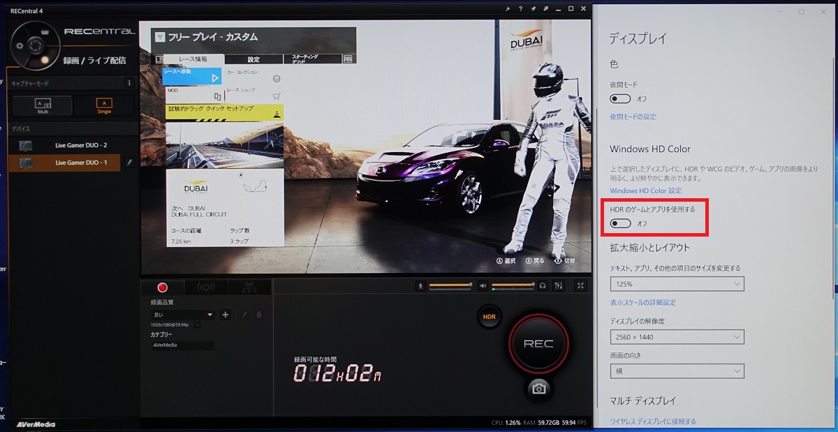
Task: Click the 試験的ドラッグ yellow tile in preview
Action: [224, 112]
